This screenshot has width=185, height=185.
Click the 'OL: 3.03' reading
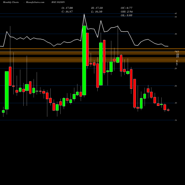127,16
